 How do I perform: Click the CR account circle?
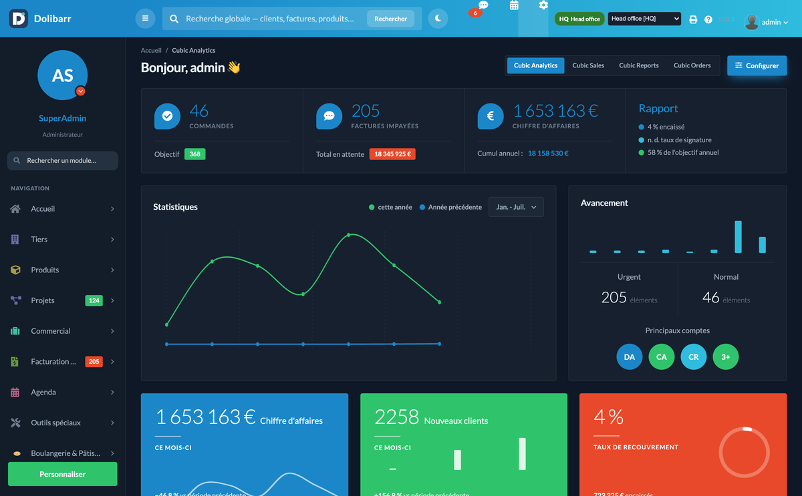694,356
